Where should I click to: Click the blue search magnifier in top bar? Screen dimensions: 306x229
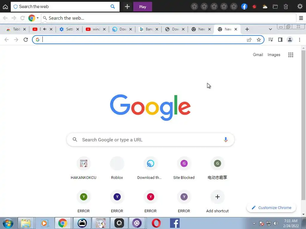pos(113,7)
